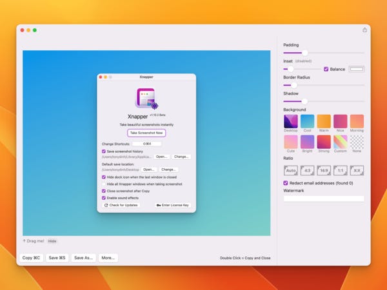387x290 pixels.
Task: Click Change... for screenshot history path
Action: click(181, 157)
